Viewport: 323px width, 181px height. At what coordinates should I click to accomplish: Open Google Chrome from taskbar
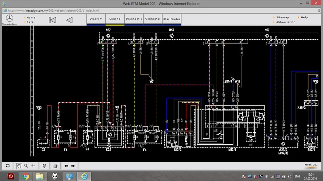25,176
